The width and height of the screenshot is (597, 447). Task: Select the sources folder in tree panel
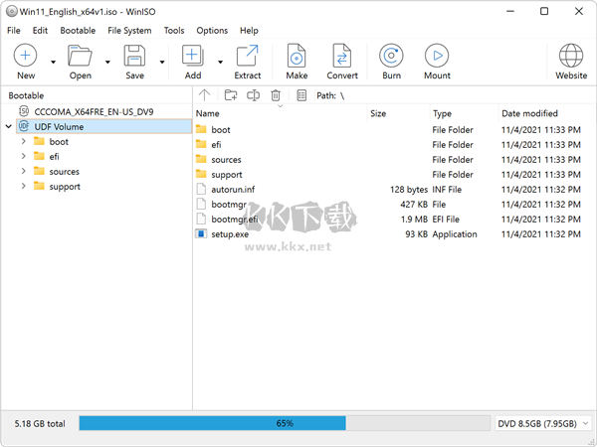pos(65,172)
